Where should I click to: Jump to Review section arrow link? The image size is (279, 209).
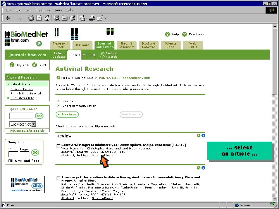pos(59,101)
